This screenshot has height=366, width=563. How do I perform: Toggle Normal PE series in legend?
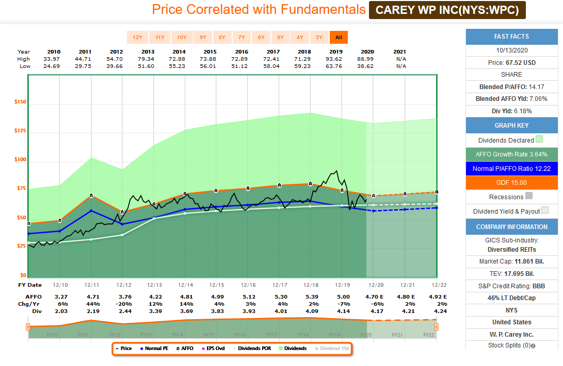click(154, 348)
